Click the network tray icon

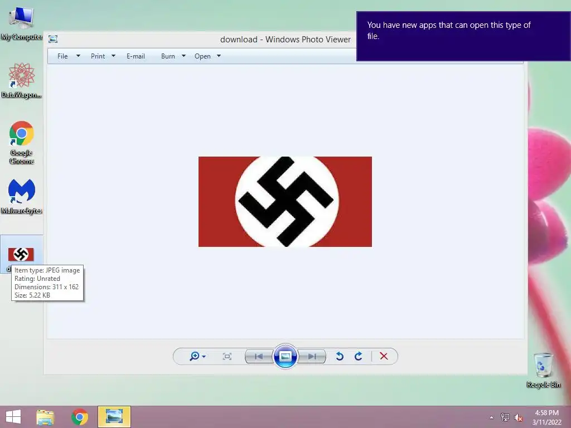[x=505, y=417]
